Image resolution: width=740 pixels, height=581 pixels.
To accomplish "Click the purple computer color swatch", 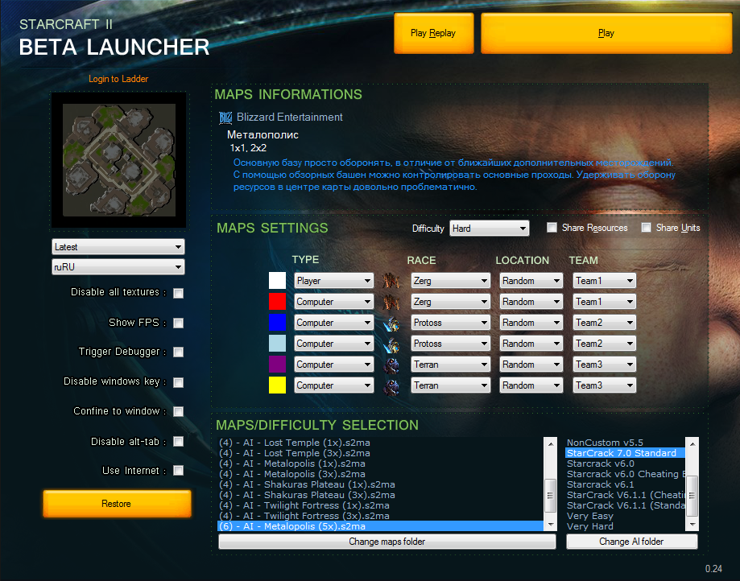I will (x=277, y=365).
